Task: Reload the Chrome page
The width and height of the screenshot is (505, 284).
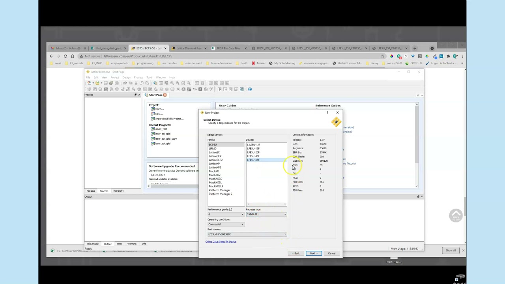Action: point(65,56)
